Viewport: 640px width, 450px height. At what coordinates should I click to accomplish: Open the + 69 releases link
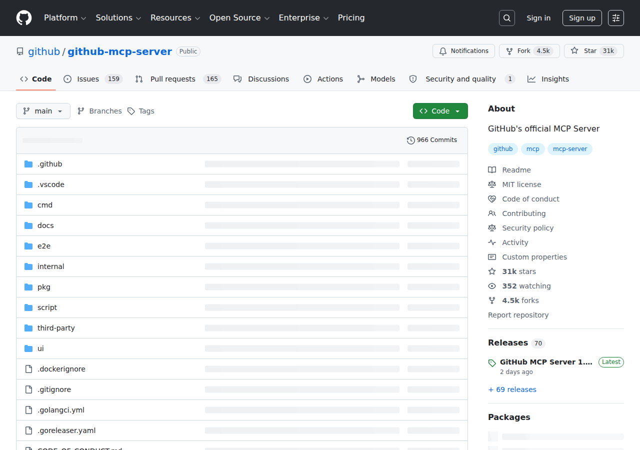(x=512, y=389)
